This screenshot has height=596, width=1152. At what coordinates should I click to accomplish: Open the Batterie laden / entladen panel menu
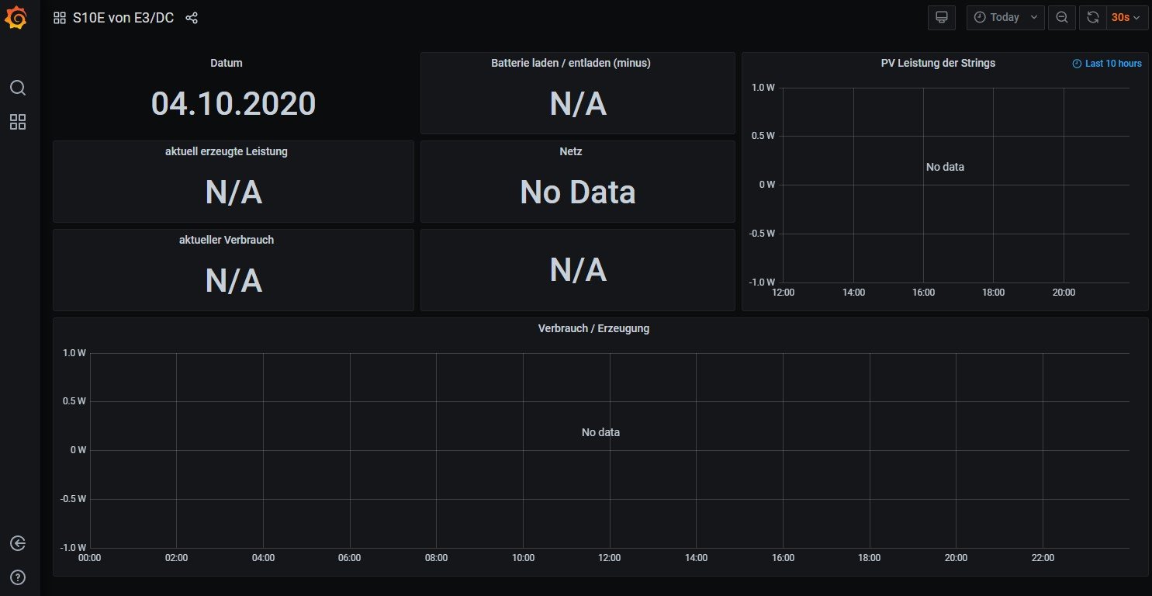(x=571, y=64)
